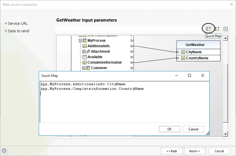236x156 pixels.
Task: Click the Available boolean checkbox icon
Action: click(85, 57)
